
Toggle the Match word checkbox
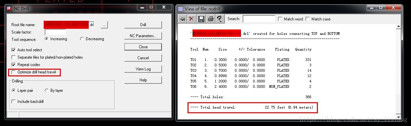pos(280,19)
